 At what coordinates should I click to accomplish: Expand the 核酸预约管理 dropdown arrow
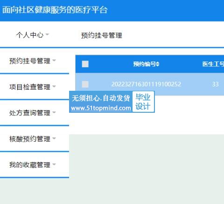[x=54, y=138]
